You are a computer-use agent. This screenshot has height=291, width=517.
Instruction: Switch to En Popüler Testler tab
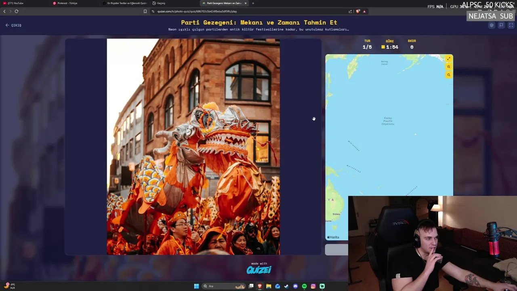124,3
